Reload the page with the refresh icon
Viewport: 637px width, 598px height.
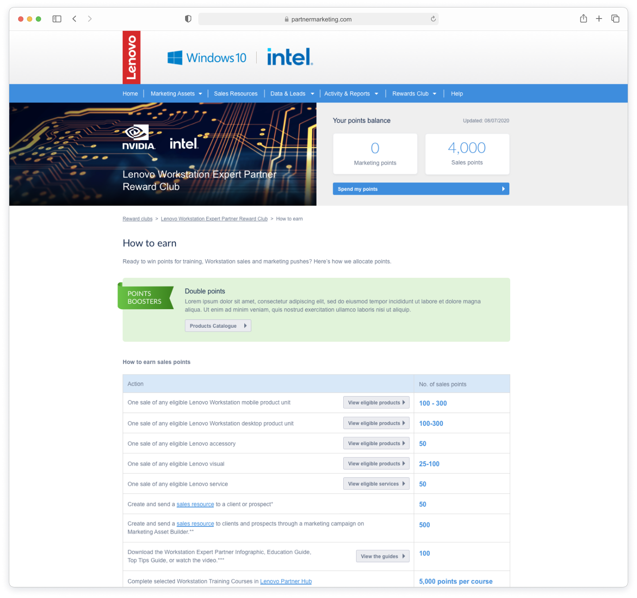click(x=433, y=19)
